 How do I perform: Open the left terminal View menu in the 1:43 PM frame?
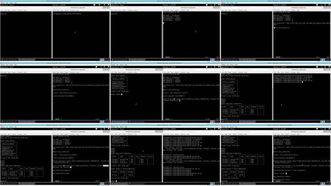(x=119, y=72)
